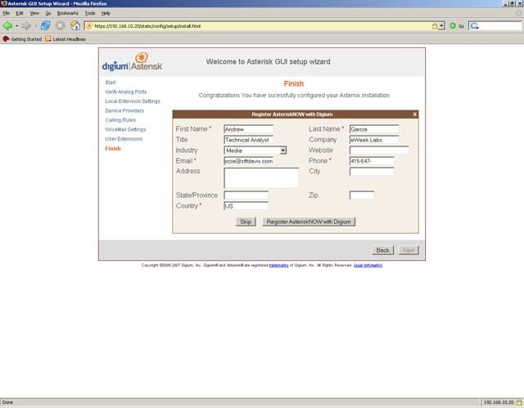Viewport: 524px width, 408px height.
Task: Expand the address bar history dropdown
Action: 441,26
